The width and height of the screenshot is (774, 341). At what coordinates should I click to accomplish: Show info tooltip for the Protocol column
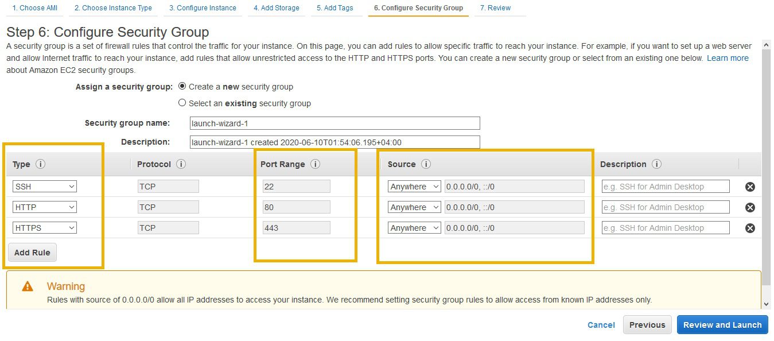[181, 164]
